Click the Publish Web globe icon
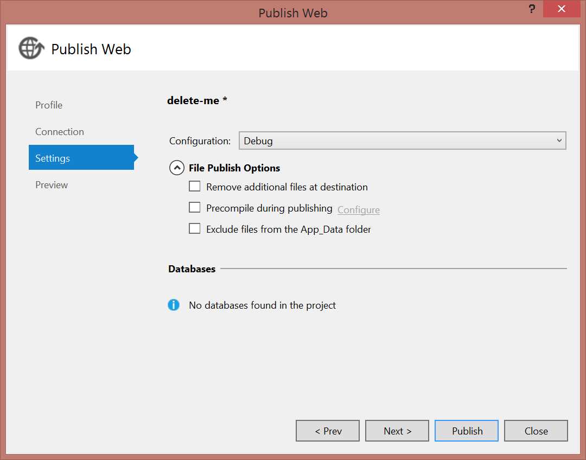 click(x=31, y=48)
